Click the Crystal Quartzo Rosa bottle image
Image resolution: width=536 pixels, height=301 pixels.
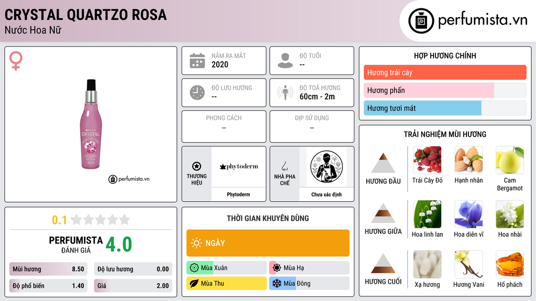point(91,124)
